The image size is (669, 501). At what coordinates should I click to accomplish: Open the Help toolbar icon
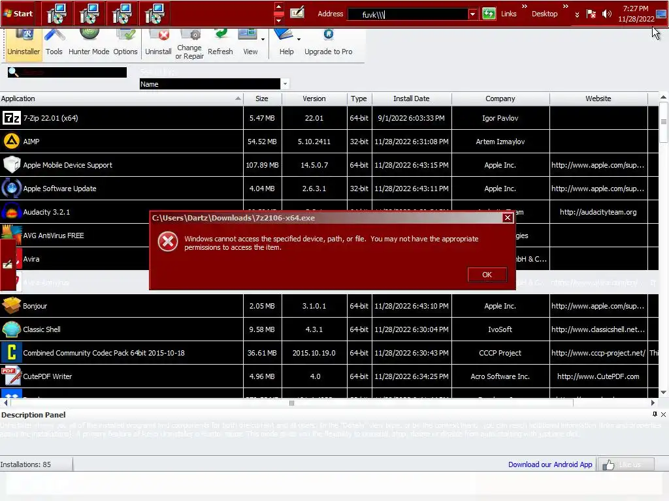pos(285,43)
